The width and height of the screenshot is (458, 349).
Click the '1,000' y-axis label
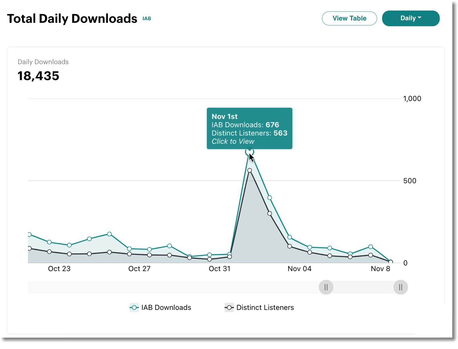coord(412,99)
